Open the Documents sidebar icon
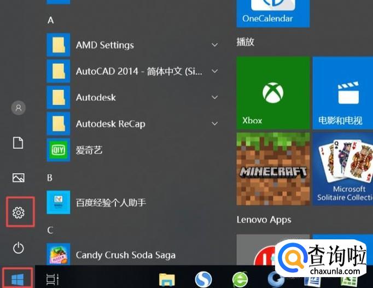The image size is (373, 288). [x=18, y=143]
